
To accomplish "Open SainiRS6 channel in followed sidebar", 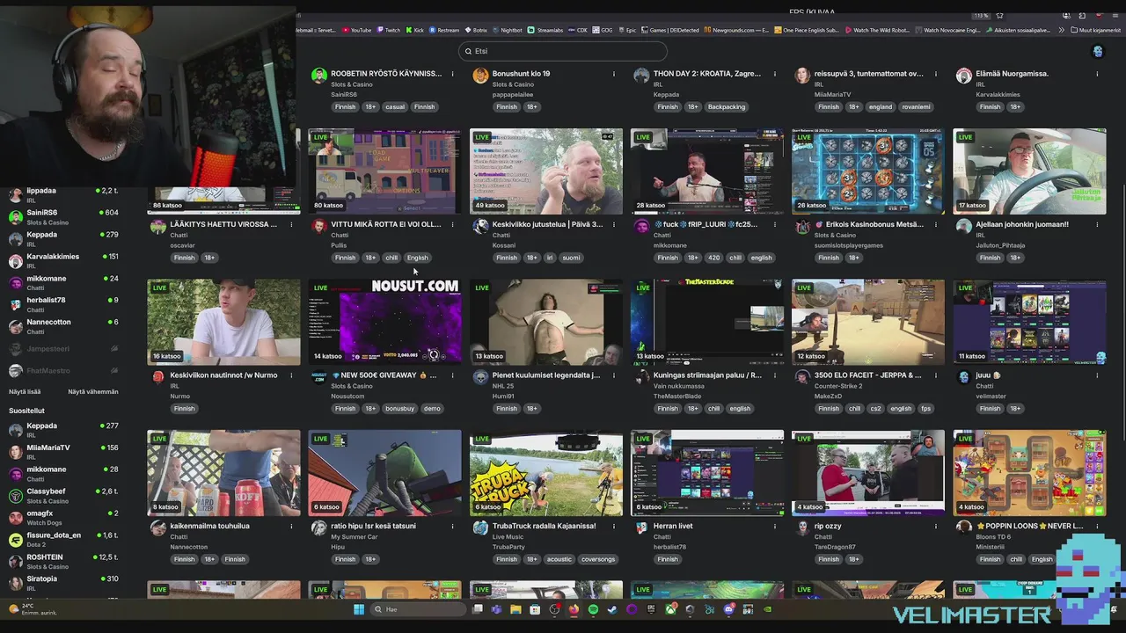I will click(x=63, y=216).
